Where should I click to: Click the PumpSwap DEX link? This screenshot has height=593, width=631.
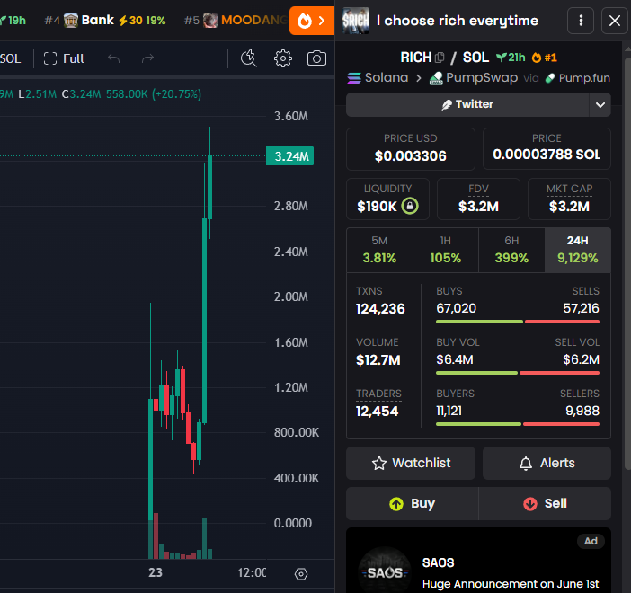474,77
